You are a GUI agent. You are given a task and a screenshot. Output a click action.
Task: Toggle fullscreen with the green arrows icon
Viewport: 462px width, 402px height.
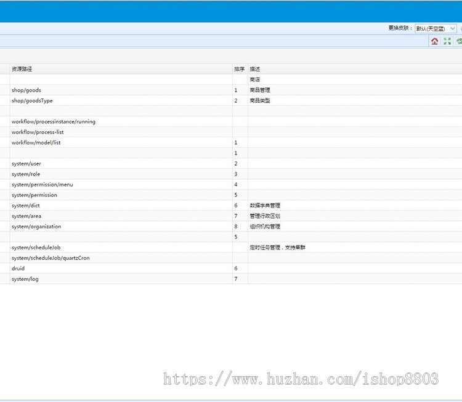coord(447,41)
